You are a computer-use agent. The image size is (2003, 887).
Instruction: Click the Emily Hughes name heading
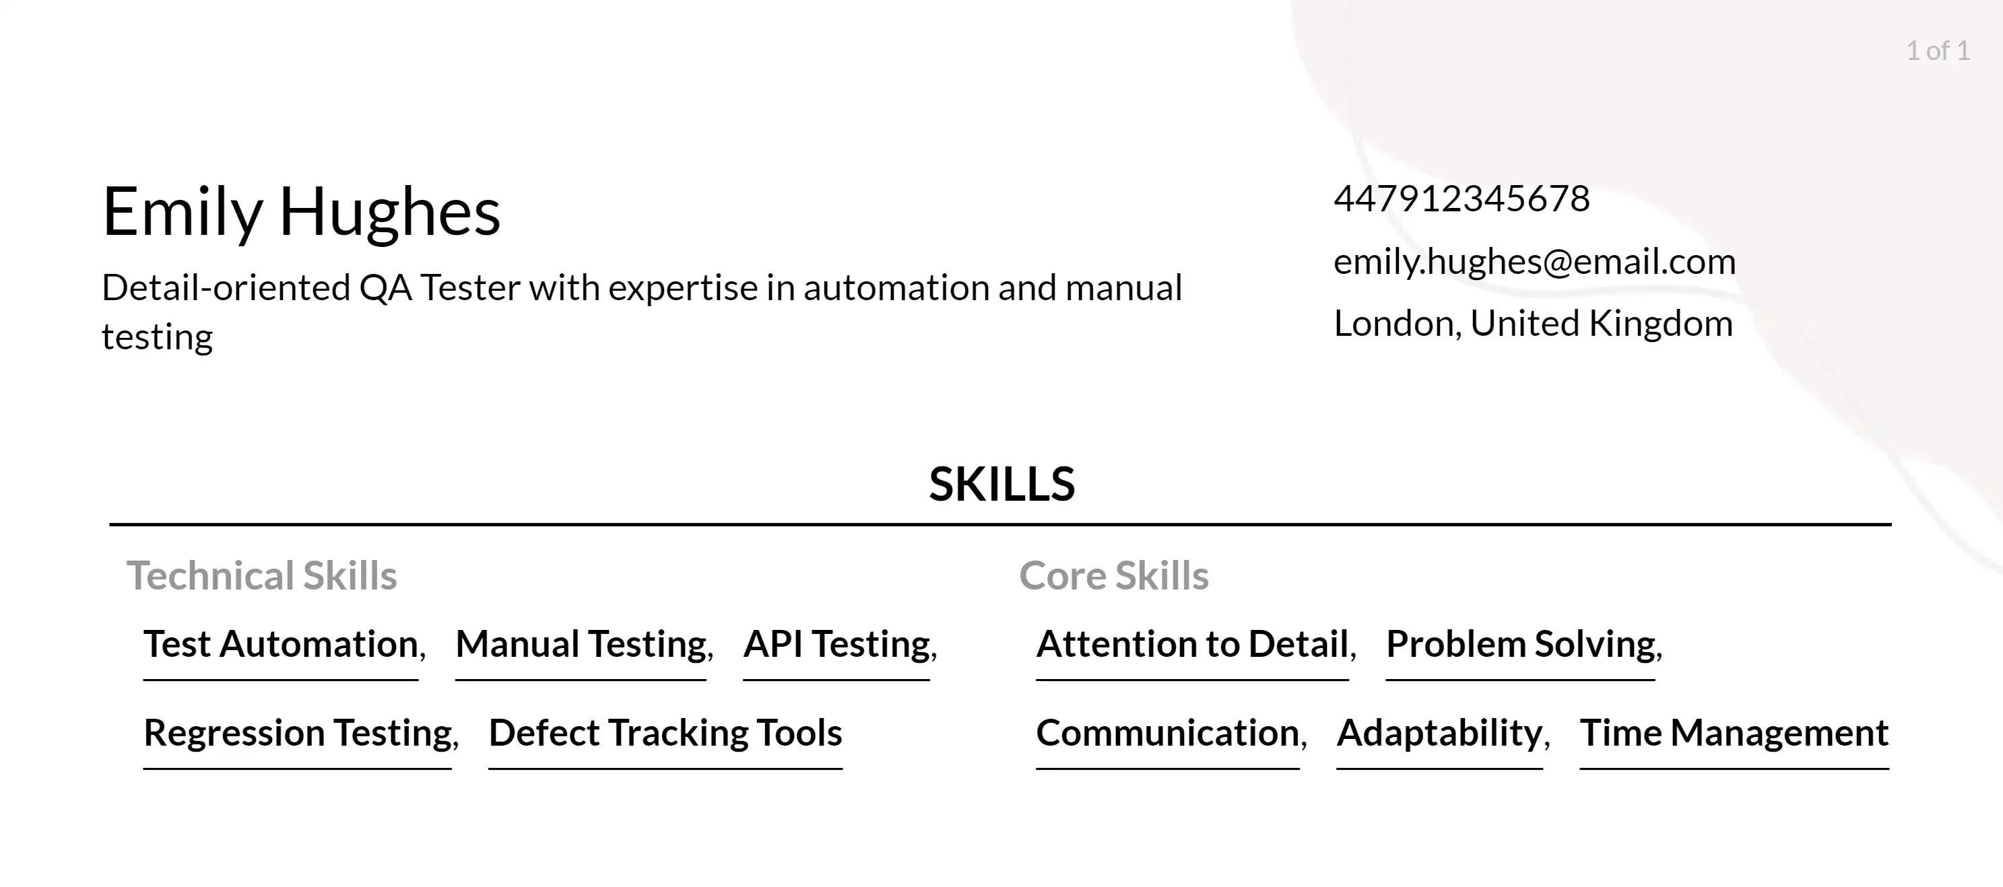(302, 208)
